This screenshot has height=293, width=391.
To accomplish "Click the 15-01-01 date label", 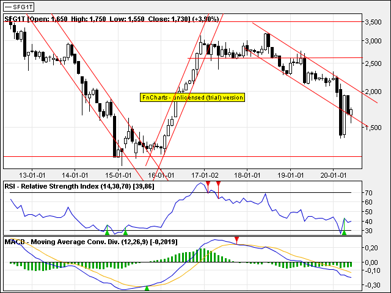I will [118, 175].
